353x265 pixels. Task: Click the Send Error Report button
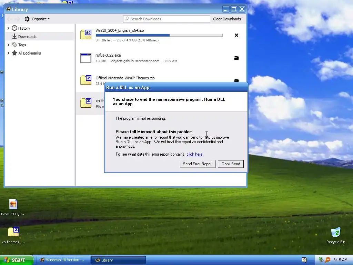198,164
